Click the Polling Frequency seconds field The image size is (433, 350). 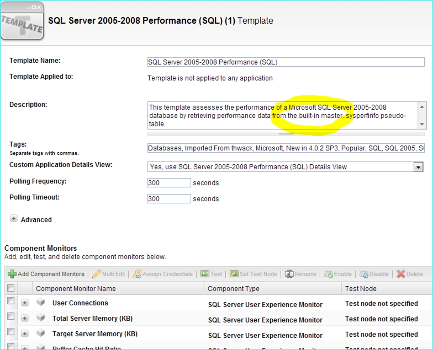click(169, 183)
